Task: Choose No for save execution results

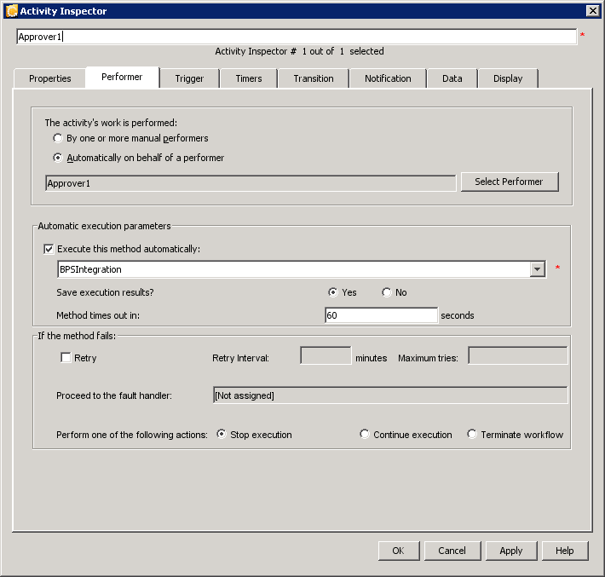Action: (386, 292)
